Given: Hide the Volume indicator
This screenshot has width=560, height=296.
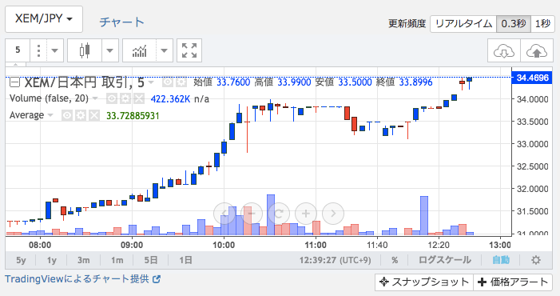Looking at the screenshot, I should click(x=112, y=98).
